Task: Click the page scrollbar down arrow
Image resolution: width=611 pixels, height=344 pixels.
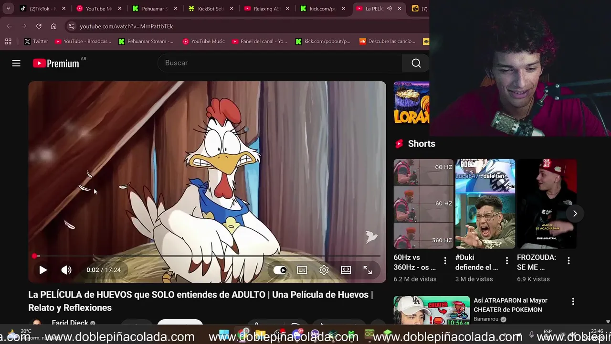Action: (x=608, y=322)
